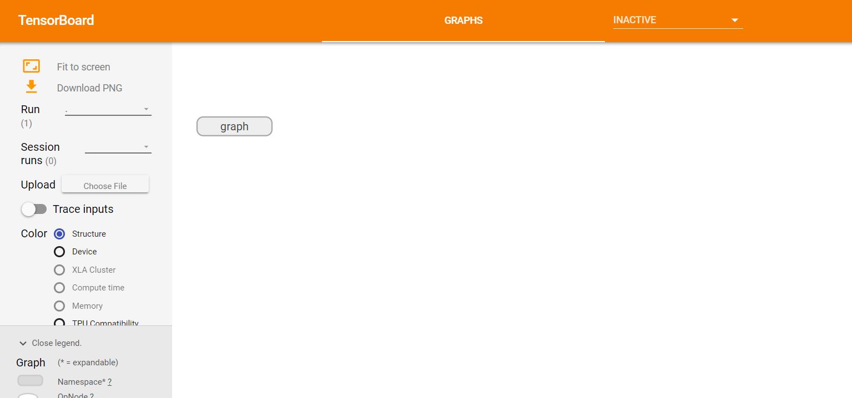Image resolution: width=852 pixels, height=398 pixels.
Task: Select the Compute time color option
Action: [x=59, y=288]
